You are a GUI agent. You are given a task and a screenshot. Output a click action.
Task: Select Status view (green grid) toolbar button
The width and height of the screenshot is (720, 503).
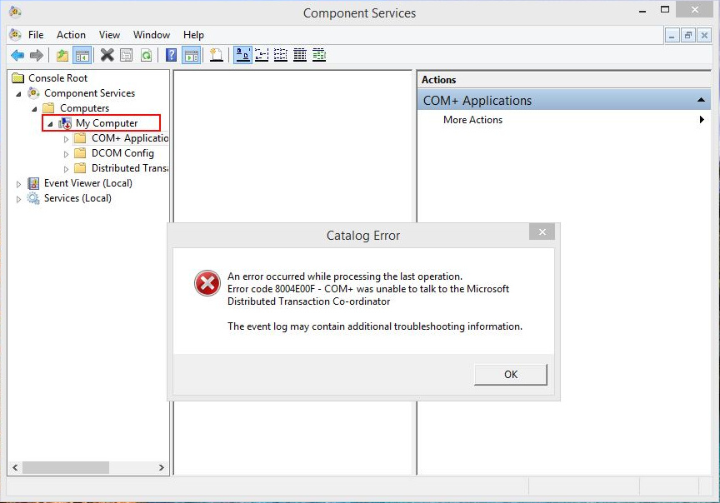[319, 56]
